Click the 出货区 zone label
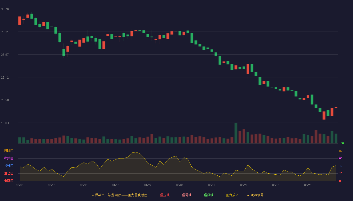The image size is (353, 201). pyautogui.click(x=9, y=158)
